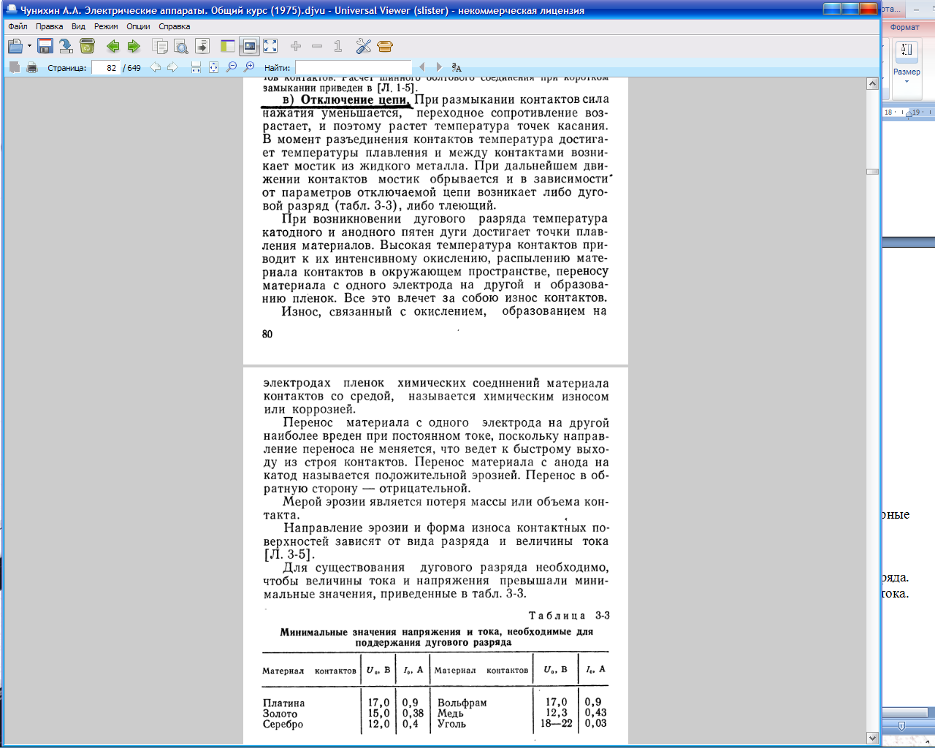Click the zoom out magnifier icon
The height and width of the screenshot is (748, 935).
coord(232,67)
